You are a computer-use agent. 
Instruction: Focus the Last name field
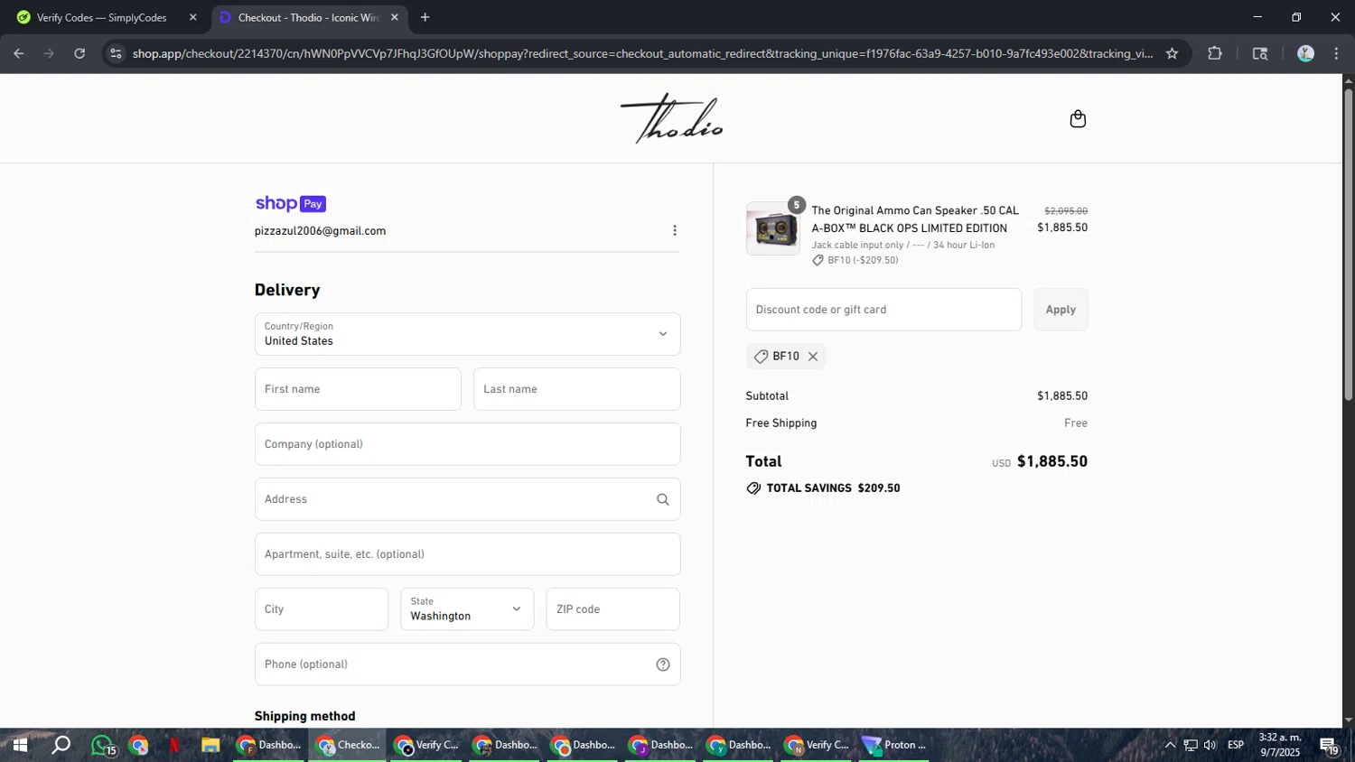pyautogui.click(x=576, y=389)
